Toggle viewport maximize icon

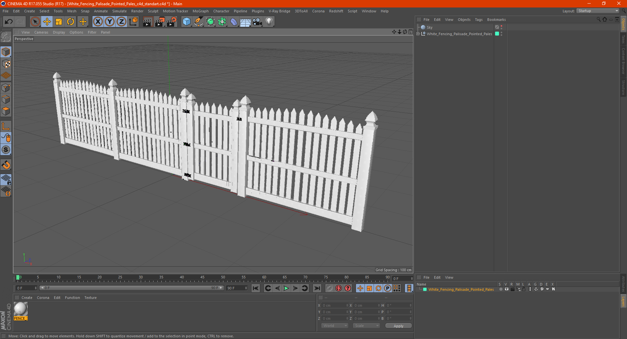pyautogui.click(x=410, y=32)
